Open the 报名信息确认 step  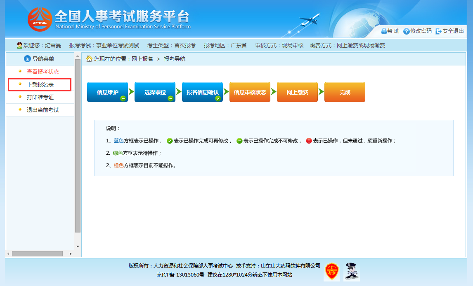[x=202, y=92]
